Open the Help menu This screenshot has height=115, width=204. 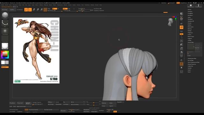[101, 5]
